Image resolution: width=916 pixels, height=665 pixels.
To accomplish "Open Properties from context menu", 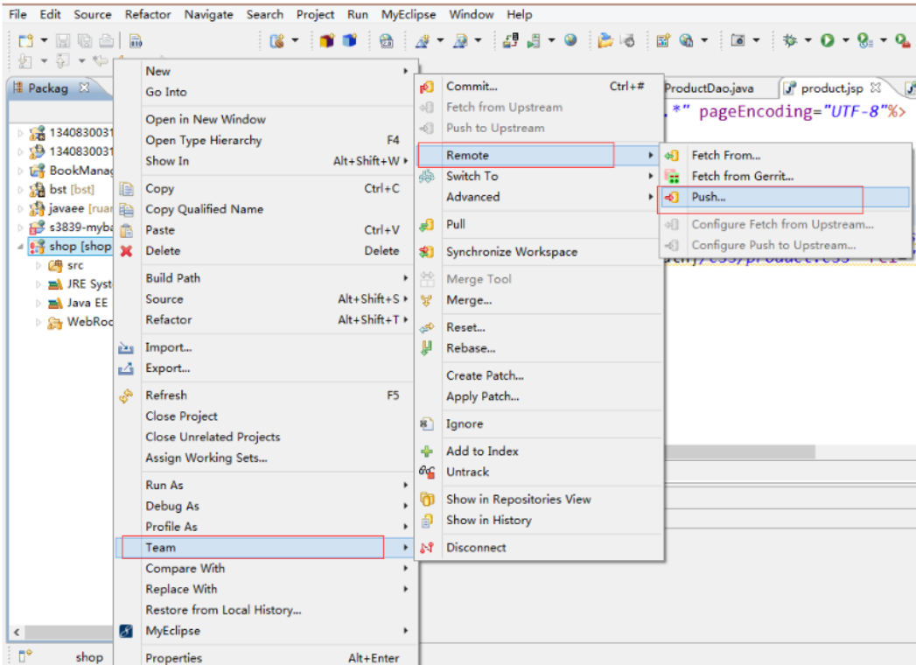I will tap(264, 658).
